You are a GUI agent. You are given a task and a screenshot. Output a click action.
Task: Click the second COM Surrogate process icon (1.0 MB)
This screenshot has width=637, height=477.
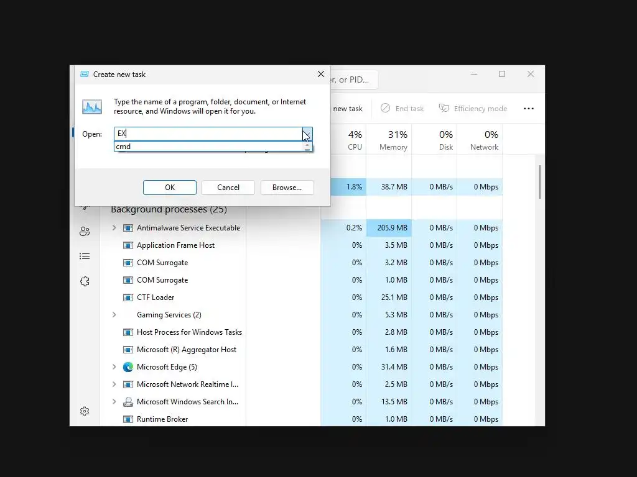128,280
